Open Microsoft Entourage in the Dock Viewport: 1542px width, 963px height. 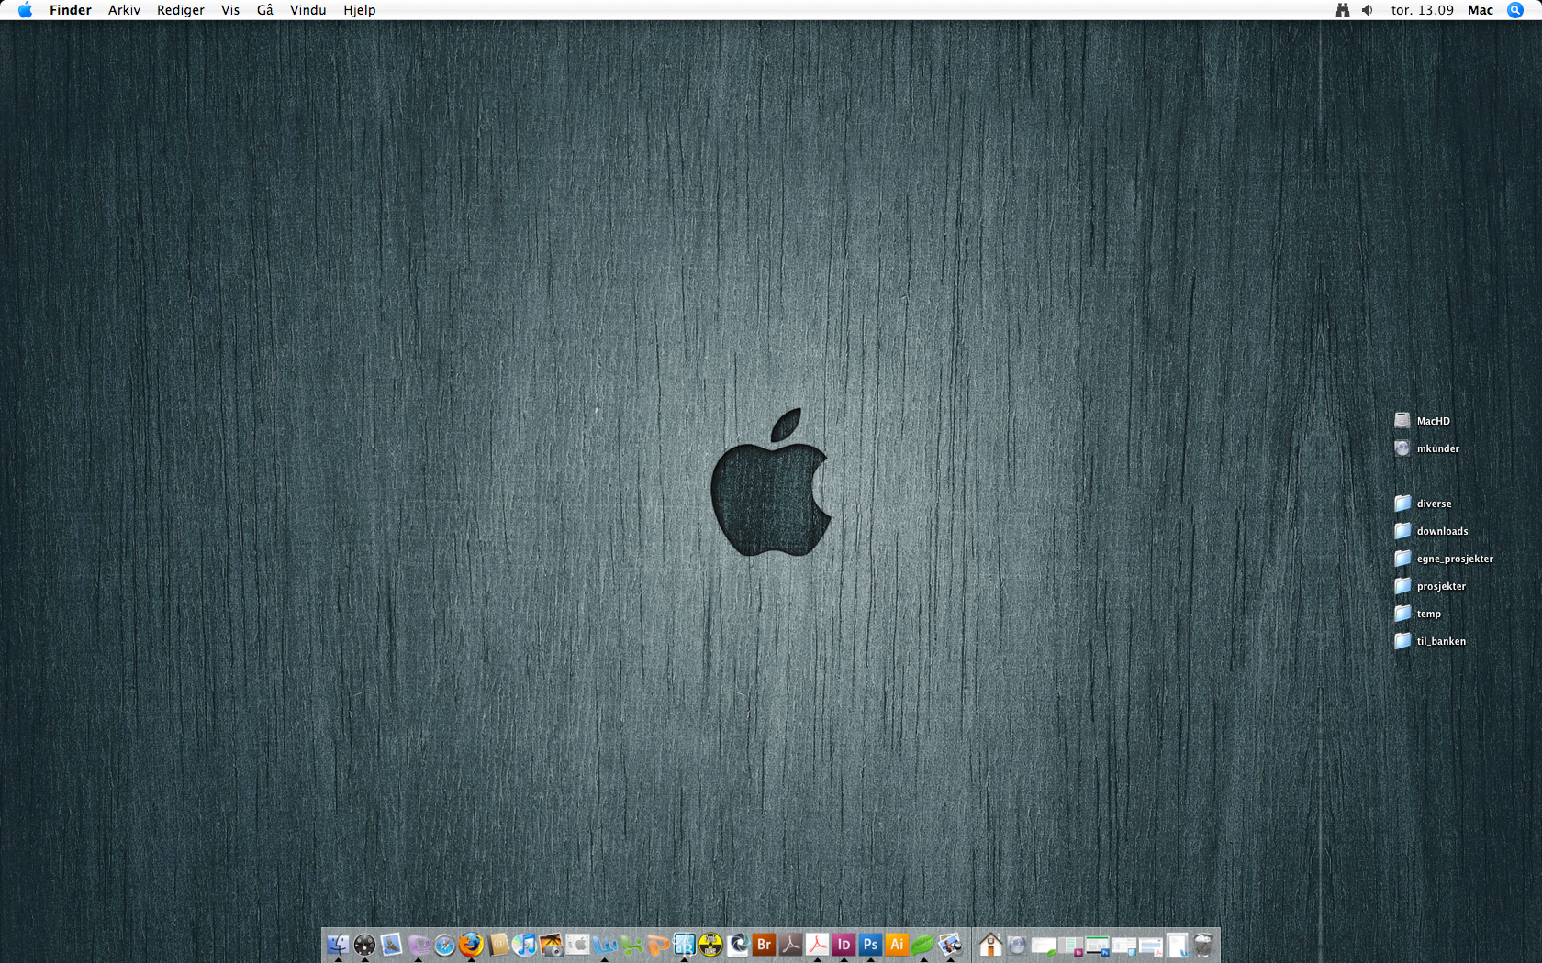419,945
